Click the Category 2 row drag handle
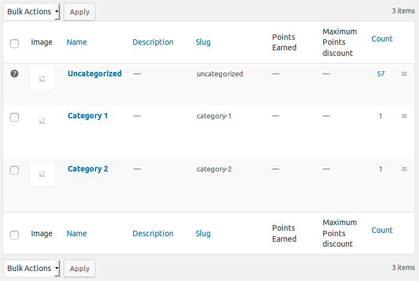 point(404,169)
